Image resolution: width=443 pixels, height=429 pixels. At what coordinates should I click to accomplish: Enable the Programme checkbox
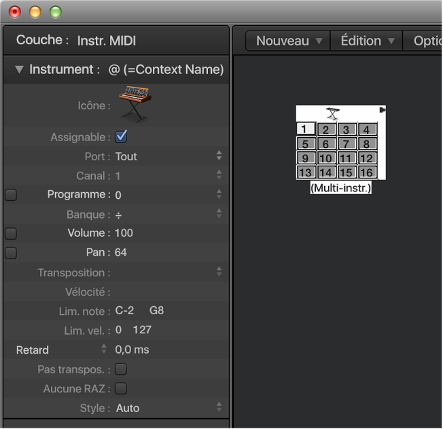point(11,195)
